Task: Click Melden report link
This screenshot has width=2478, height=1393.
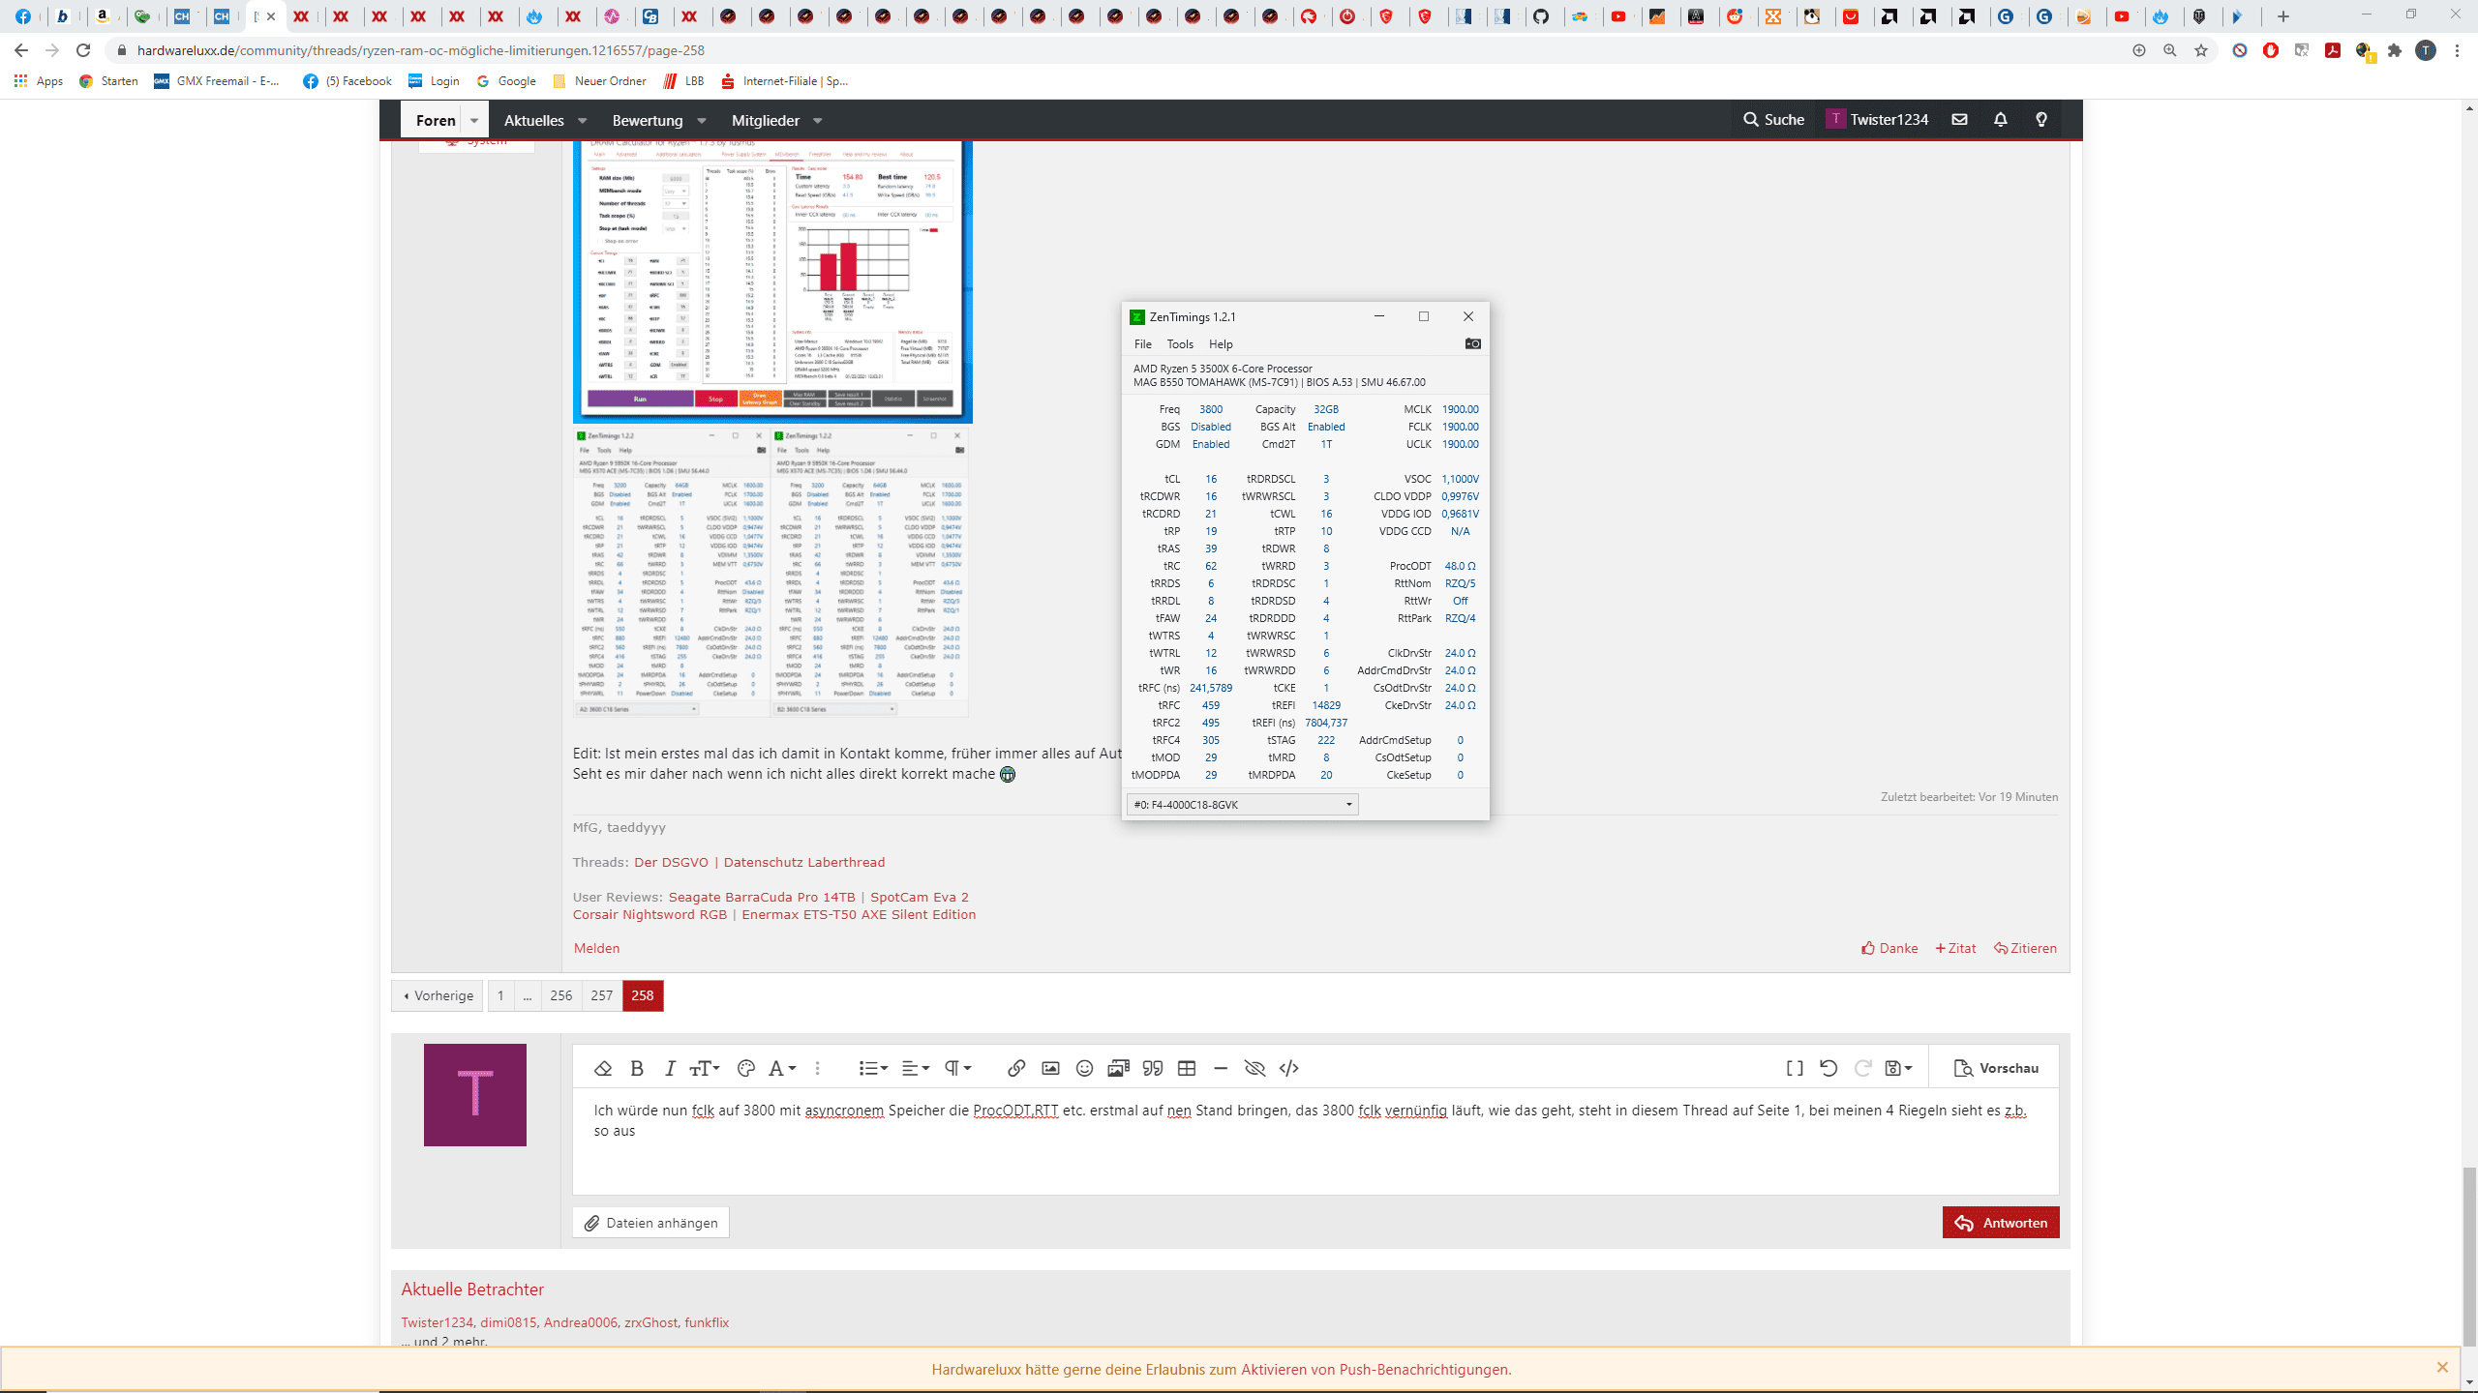Action: pos(596,948)
